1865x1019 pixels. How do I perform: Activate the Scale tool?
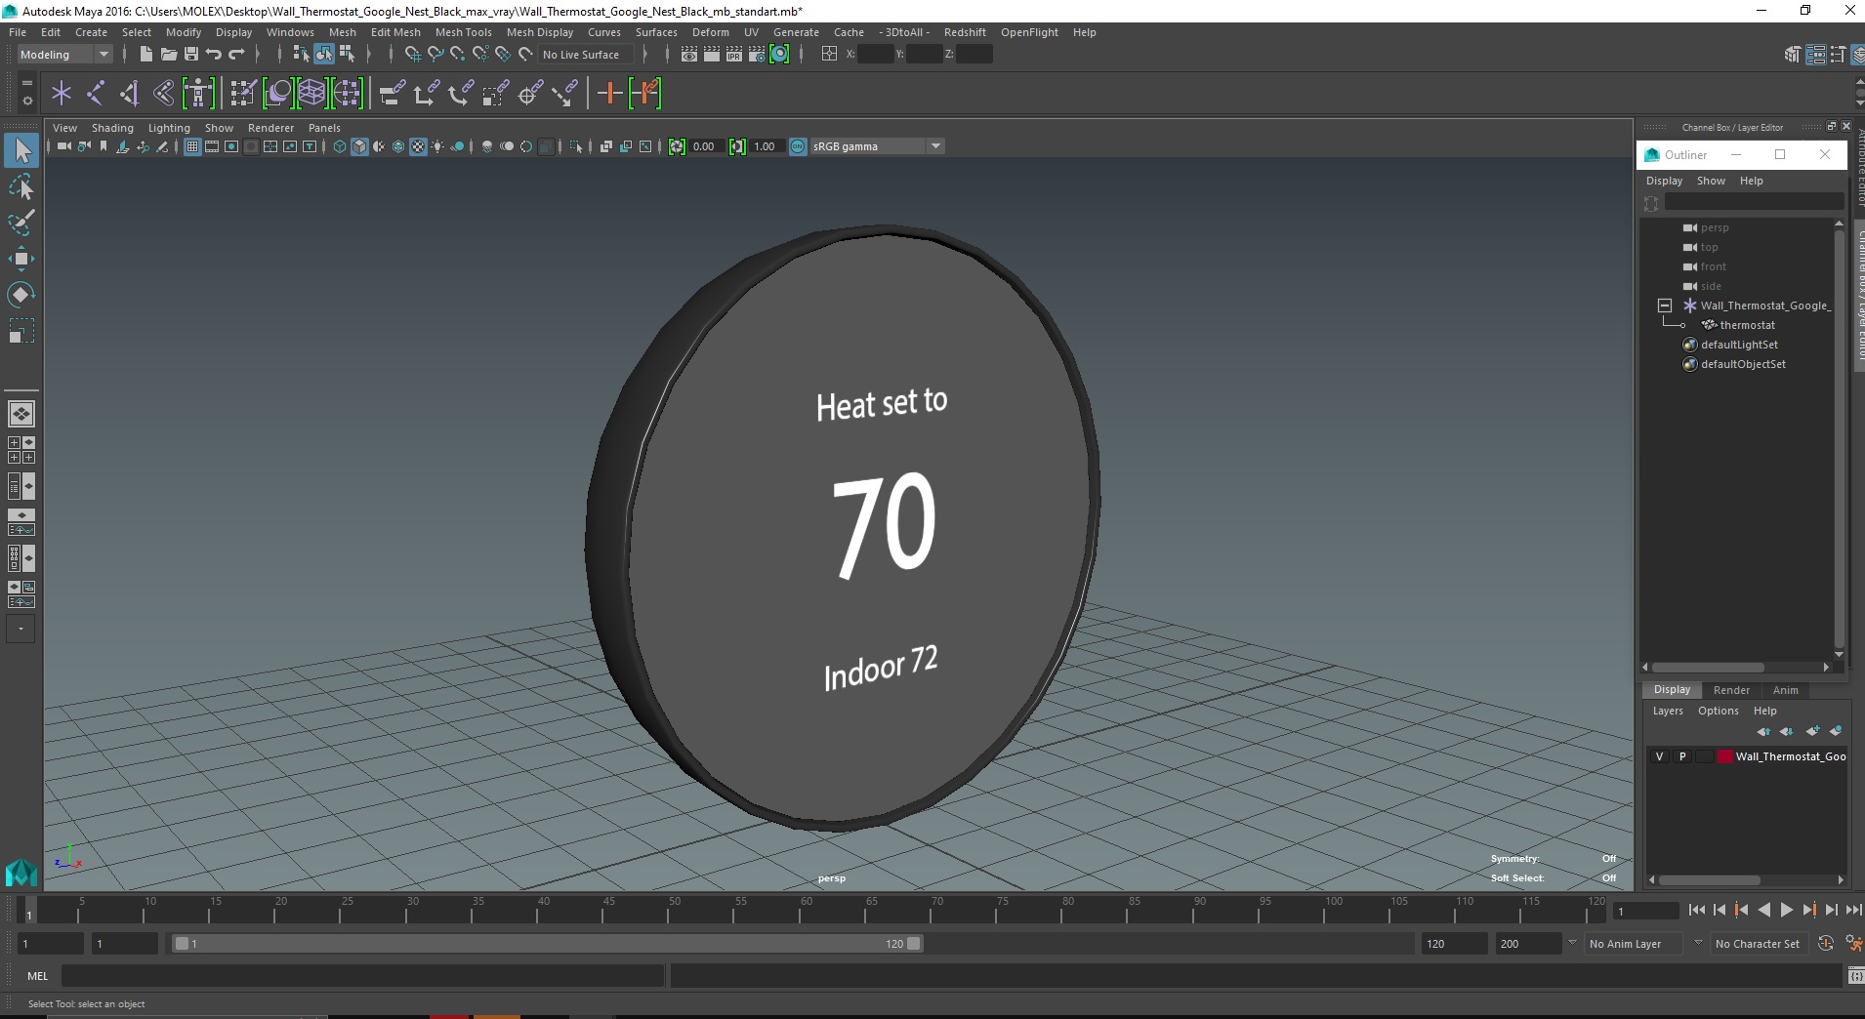pyautogui.click(x=21, y=331)
